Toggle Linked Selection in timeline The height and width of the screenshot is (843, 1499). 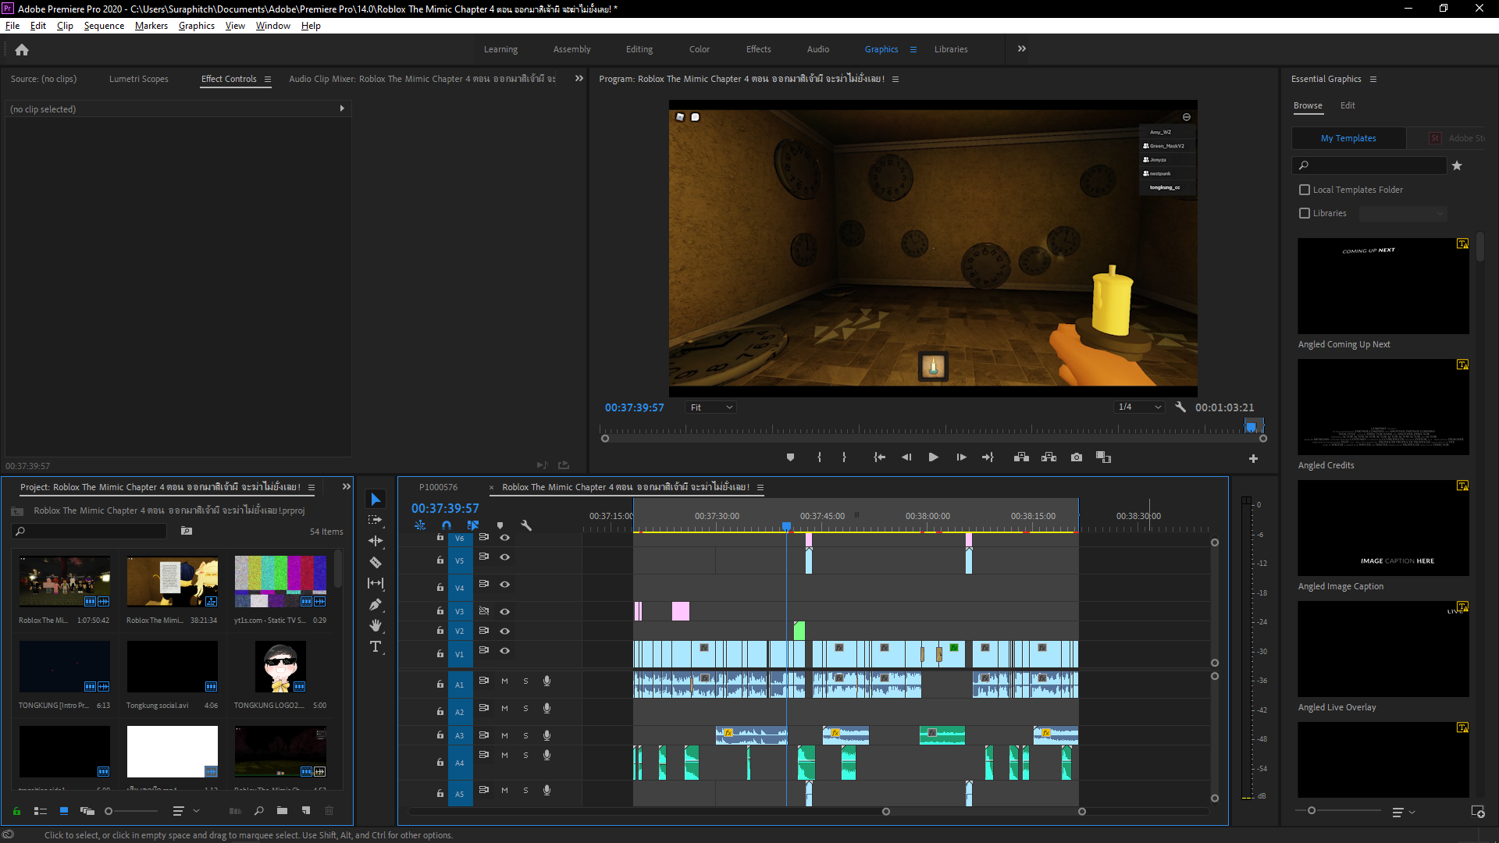pos(473,526)
